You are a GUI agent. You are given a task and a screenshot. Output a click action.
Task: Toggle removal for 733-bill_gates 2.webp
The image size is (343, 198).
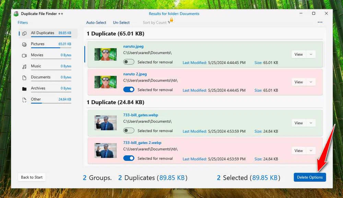tap(129, 158)
